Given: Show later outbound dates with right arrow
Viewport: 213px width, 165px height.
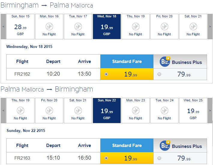Looking at the screenshot, I should pos(210,26).
